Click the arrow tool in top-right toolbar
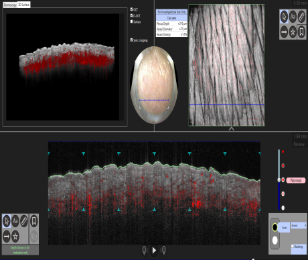The height and width of the screenshot is (260, 308). [284, 32]
